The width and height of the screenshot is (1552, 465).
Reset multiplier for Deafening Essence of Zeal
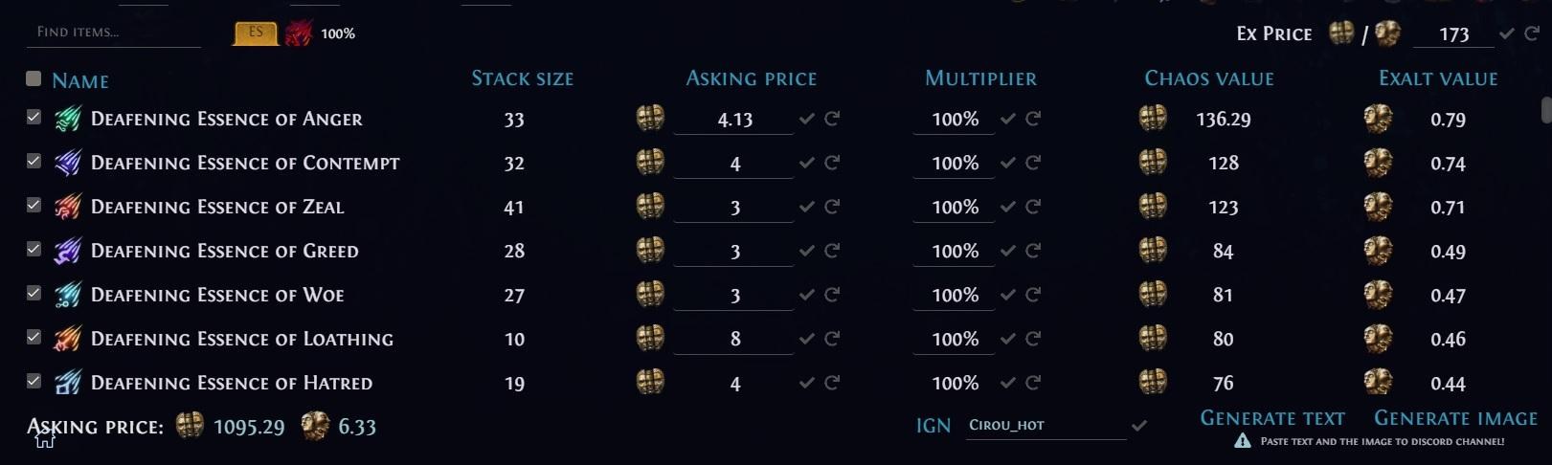[x=1033, y=207]
